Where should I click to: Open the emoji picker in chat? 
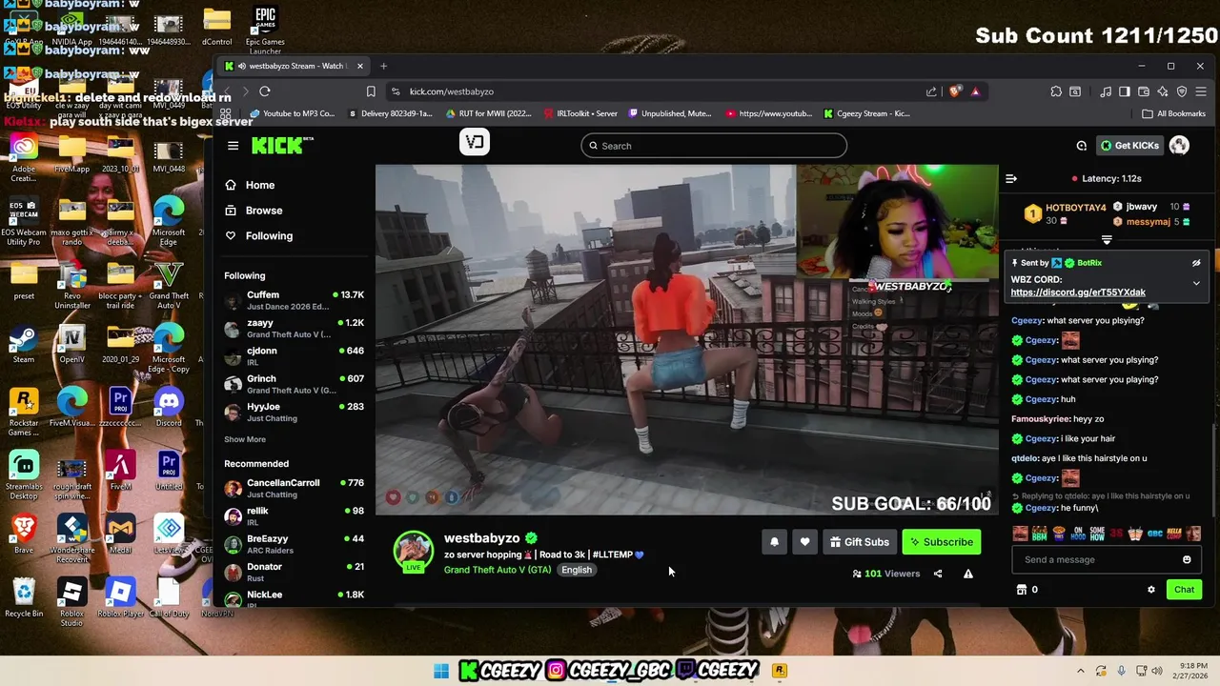click(1187, 560)
